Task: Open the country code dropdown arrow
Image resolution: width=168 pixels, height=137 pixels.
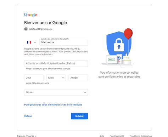Action: coord(35,42)
